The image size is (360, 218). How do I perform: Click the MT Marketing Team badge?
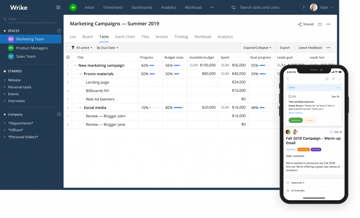[11, 39]
